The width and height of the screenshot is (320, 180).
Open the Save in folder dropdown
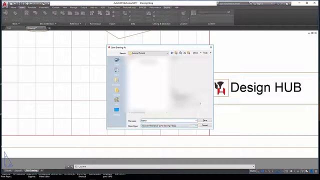tap(148, 53)
